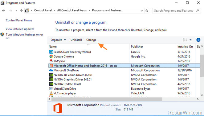Select the All Control Panel Items breadcrumb
This screenshot has height=116, width=204.
pyautogui.click(x=72, y=10)
